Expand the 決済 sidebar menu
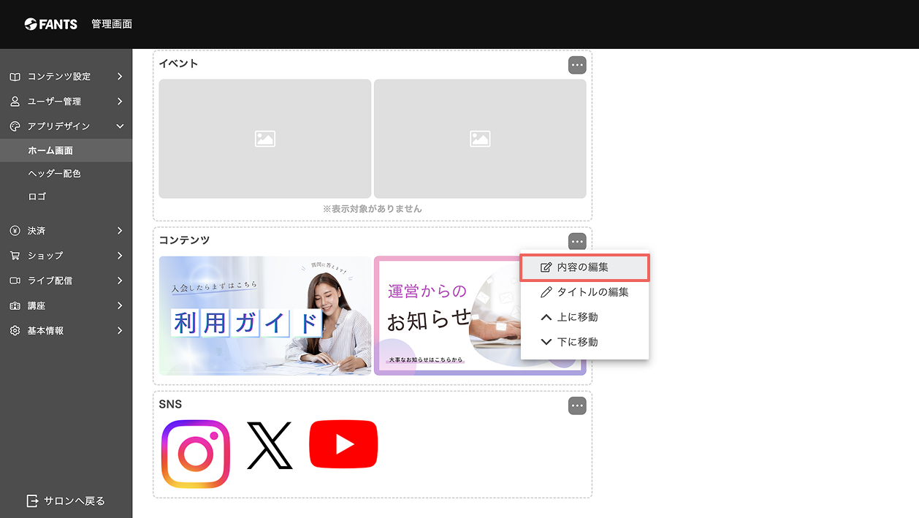 (x=66, y=230)
